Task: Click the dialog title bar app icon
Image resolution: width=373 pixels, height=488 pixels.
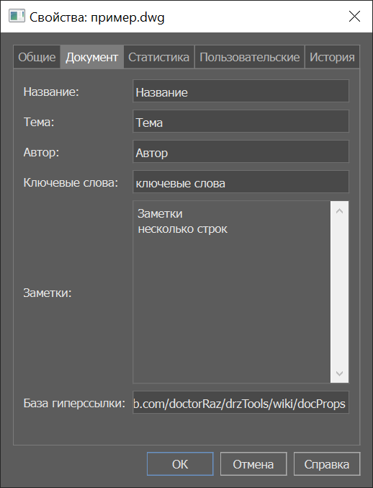Action: (x=17, y=16)
